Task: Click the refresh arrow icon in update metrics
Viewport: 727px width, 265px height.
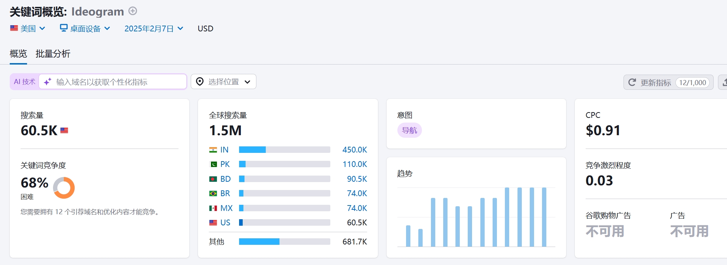Action: [632, 82]
